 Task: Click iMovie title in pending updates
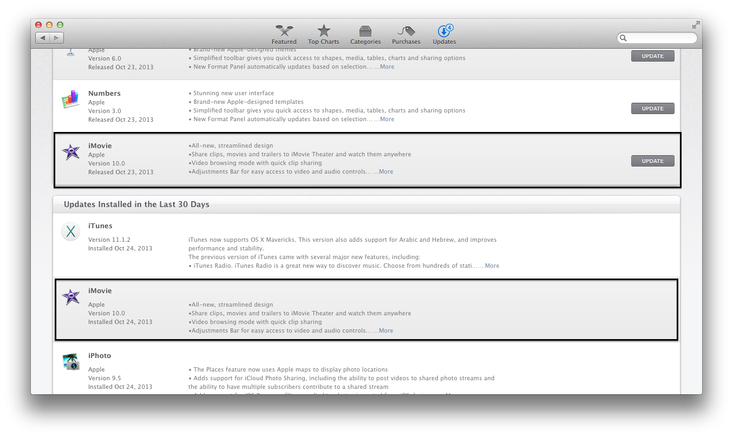coord(100,145)
